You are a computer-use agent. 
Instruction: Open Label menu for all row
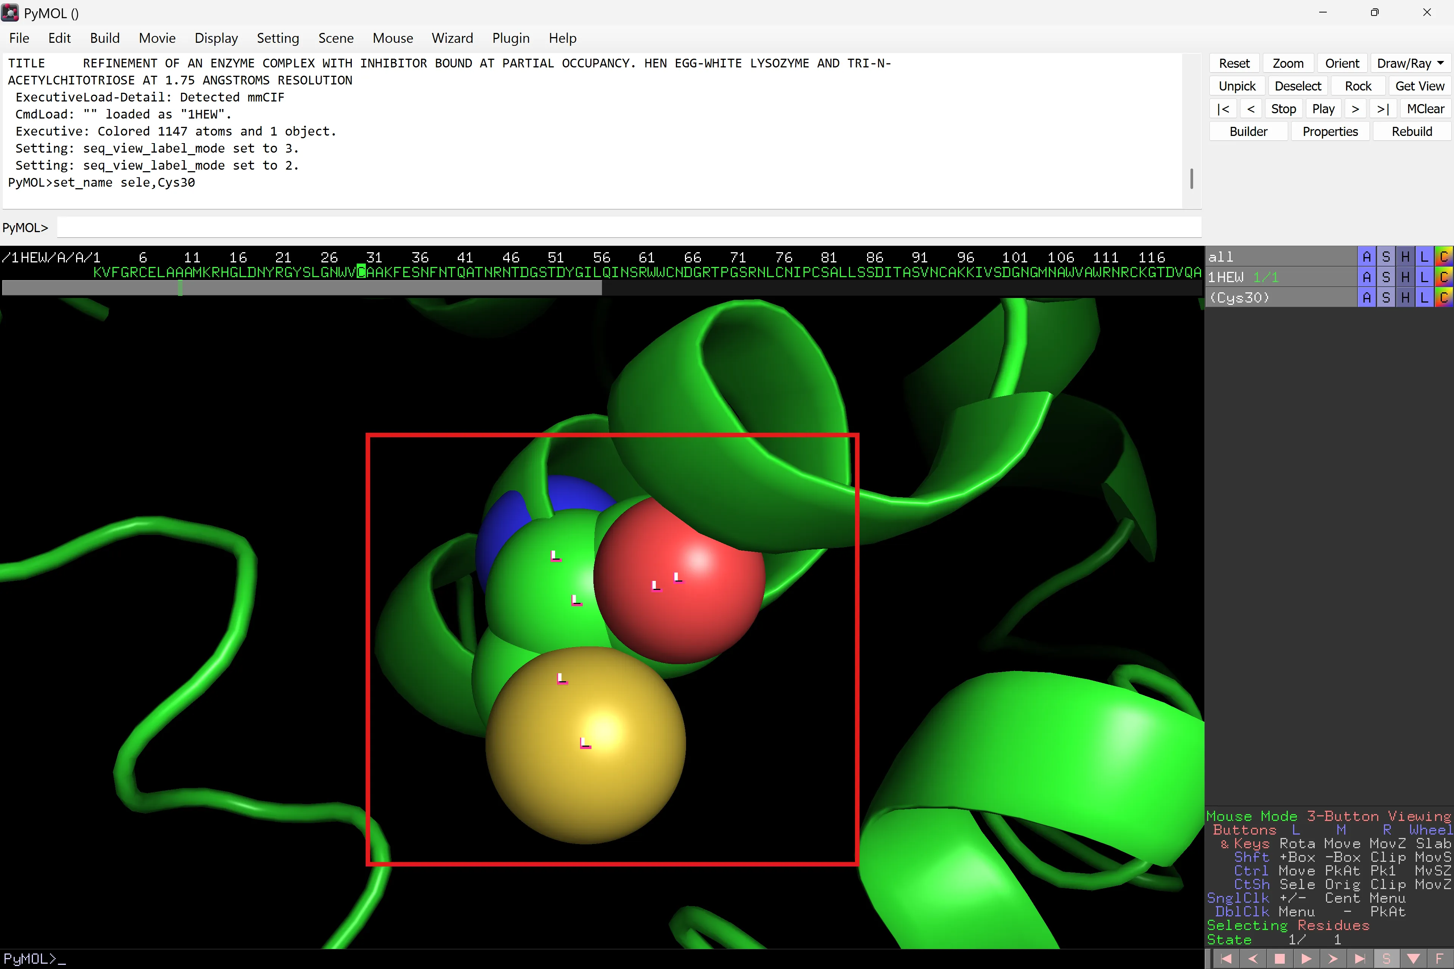point(1424,256)
